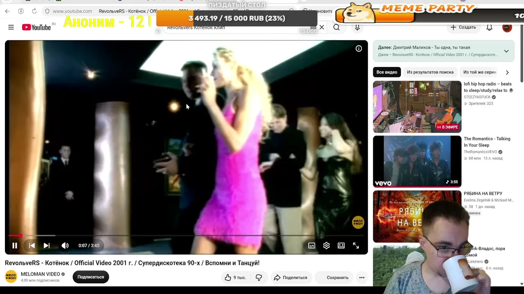This screenshot has height=294, width=524.
Task: Click 'Evelina Zegelnik & Mickael M...' channel name
Action: 488,200
